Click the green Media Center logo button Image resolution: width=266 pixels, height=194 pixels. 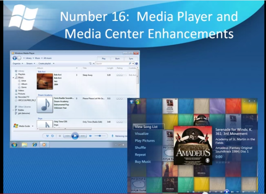(138, 102)
